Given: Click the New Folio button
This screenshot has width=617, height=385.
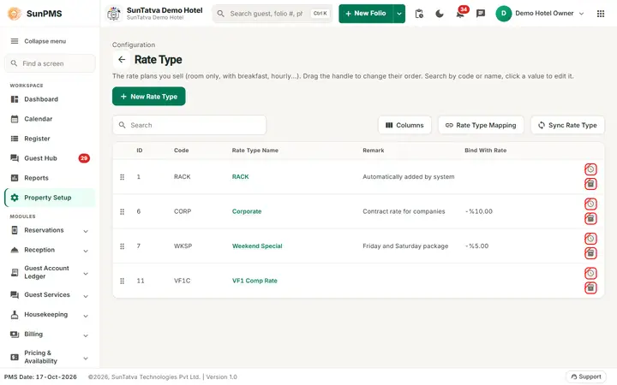Looking at the screenshot, I should coord(366,14).
